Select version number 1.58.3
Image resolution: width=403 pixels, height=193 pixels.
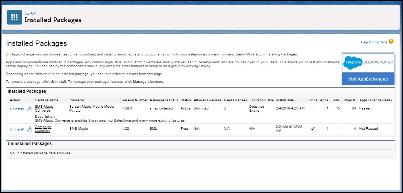(x=127, y=108)
